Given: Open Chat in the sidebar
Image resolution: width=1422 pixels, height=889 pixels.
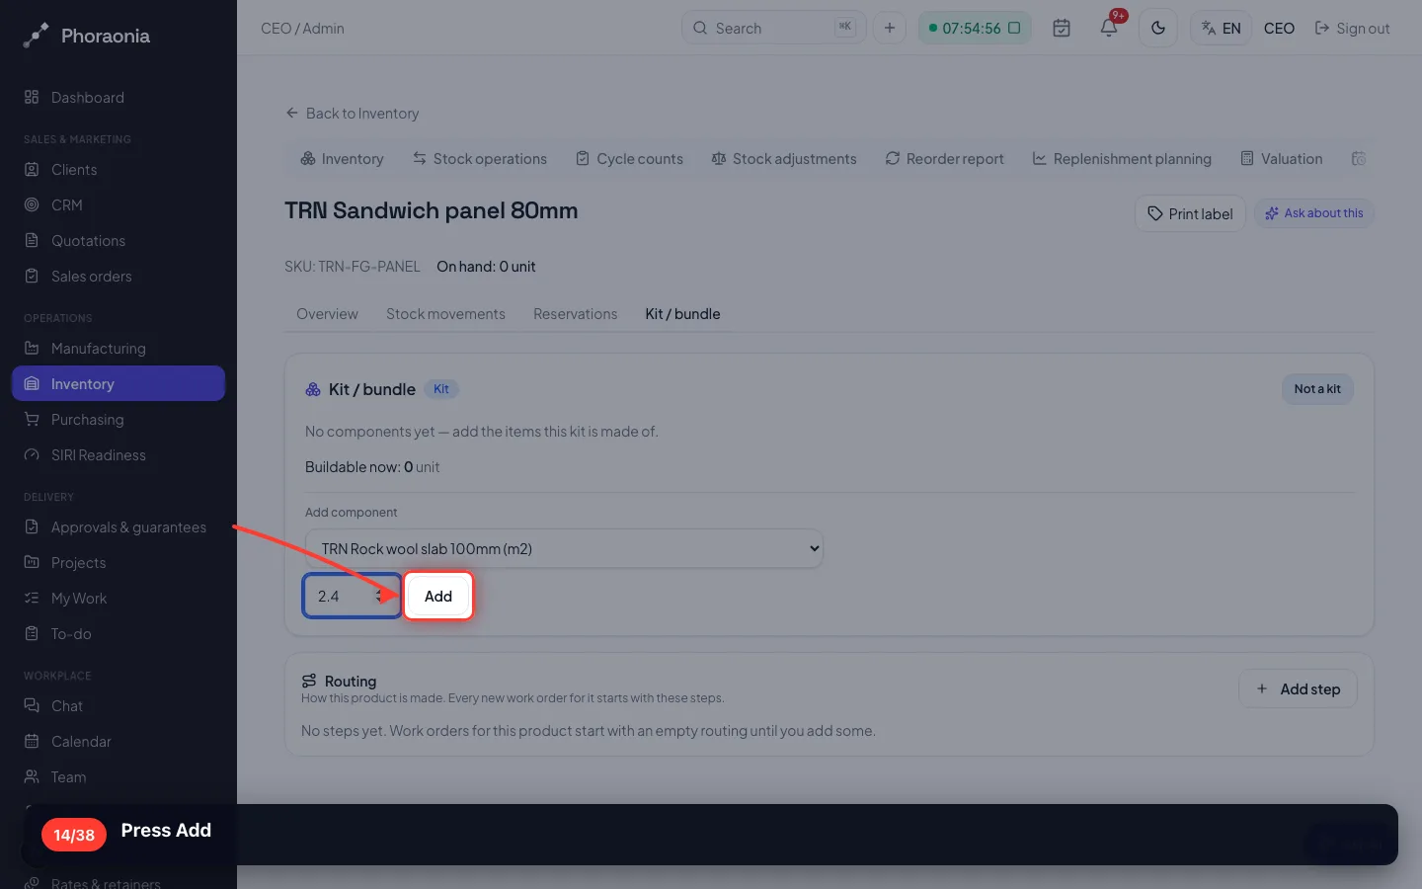Looking at the screenshot, I should click(x=118, y=706).
